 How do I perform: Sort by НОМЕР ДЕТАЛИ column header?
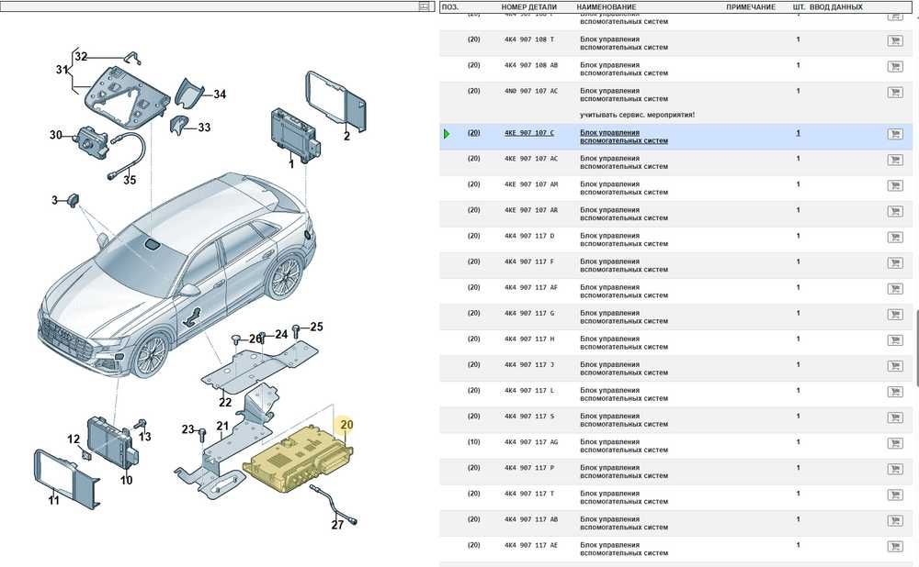pos(528,7)
